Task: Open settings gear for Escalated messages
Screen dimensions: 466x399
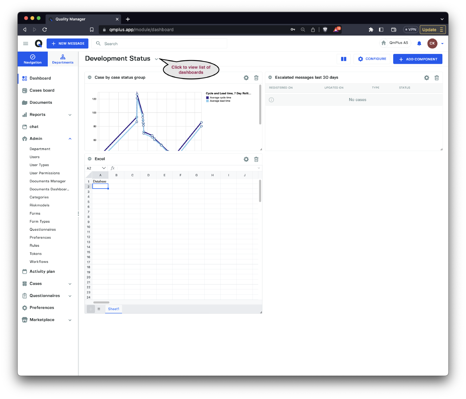Action: click(426, 78)
